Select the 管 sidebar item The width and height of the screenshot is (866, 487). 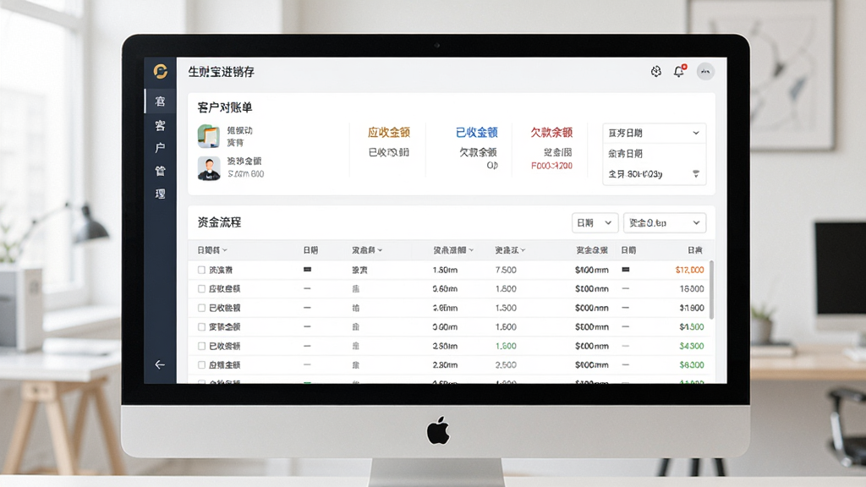click(160, 171)
